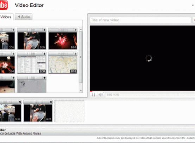The width and height of the screenshot is (195, 143).
Task: Select the 0:25 drum video thumbnail in the library
Action: [32, 41]
